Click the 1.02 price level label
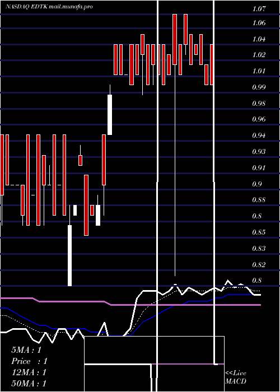 [259, 55]
